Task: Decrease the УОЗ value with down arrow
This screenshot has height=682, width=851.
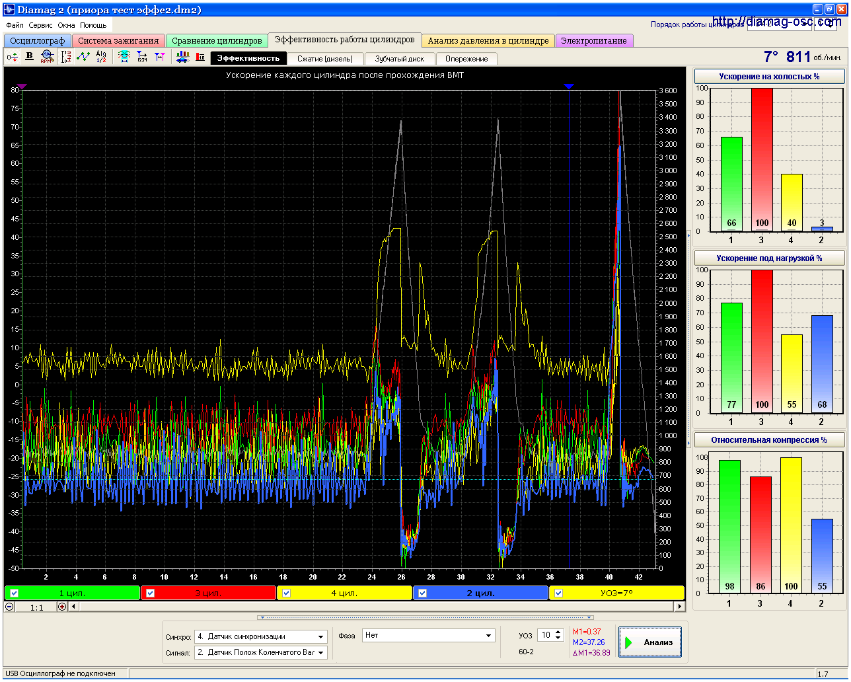Action: click(x=558, y=638)
